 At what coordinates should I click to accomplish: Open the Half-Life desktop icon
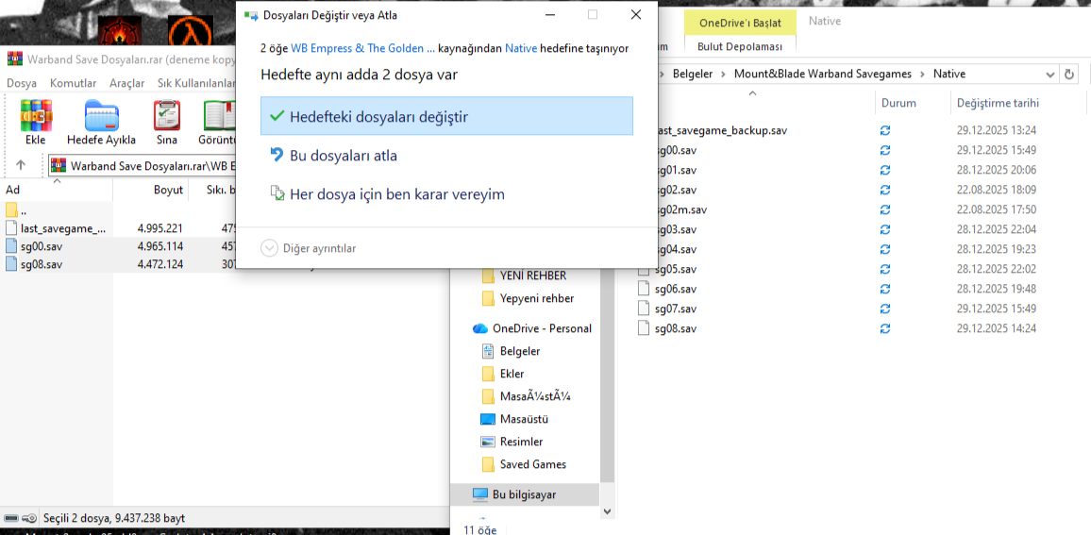point(190,31)
